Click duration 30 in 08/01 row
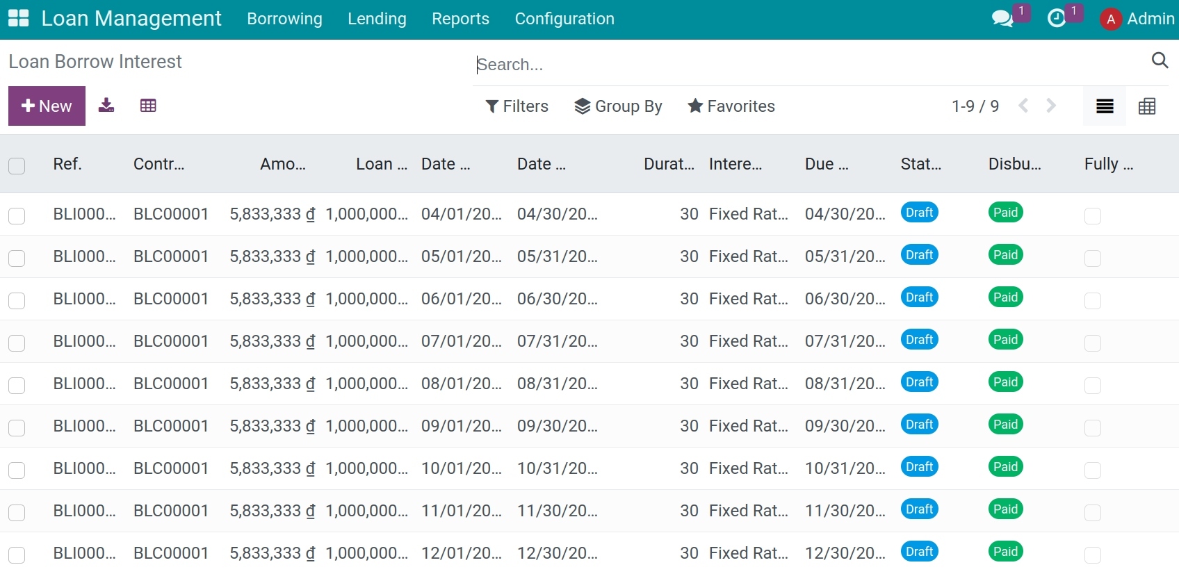The image size is (1179, 574). pyautogui.click(x=689, y=384)
